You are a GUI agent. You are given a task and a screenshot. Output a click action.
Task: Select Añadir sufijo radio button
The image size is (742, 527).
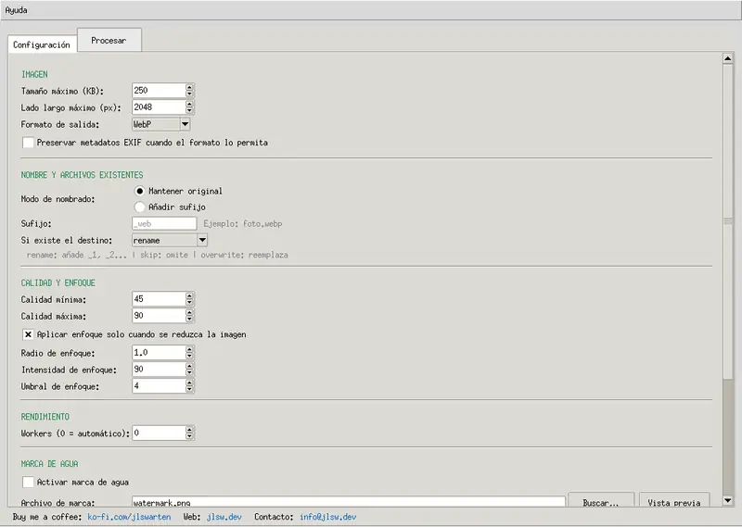click(x=140, y=207)
